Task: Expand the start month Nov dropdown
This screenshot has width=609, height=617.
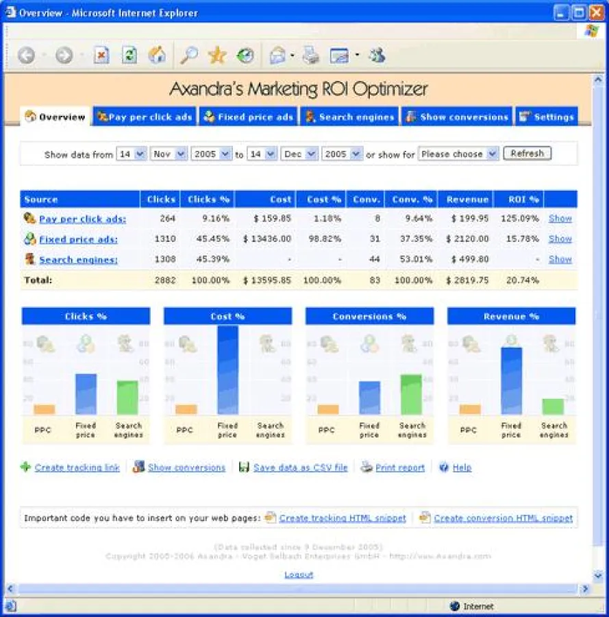Action: pyautogui.click(x=169, y=154)
